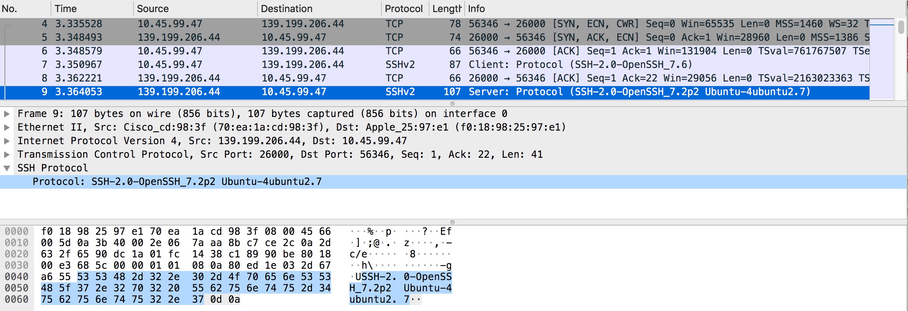Select packet 7, the SSHv2 client protocol
The height and width of the screenshot is (311, 908).
[x=265, y=65]
